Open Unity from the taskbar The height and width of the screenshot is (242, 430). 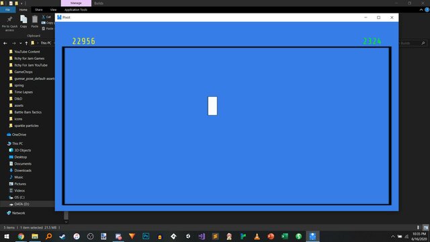[x=187, y=236]
